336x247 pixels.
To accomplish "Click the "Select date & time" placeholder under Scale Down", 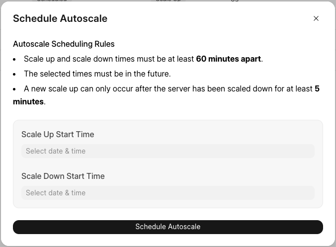I will click(56, 193).
